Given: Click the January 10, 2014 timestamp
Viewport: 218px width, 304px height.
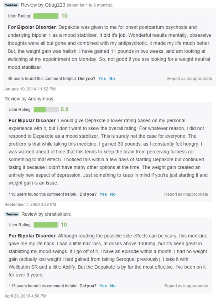Looking at the screenshot, I should [x=30, y=89].
